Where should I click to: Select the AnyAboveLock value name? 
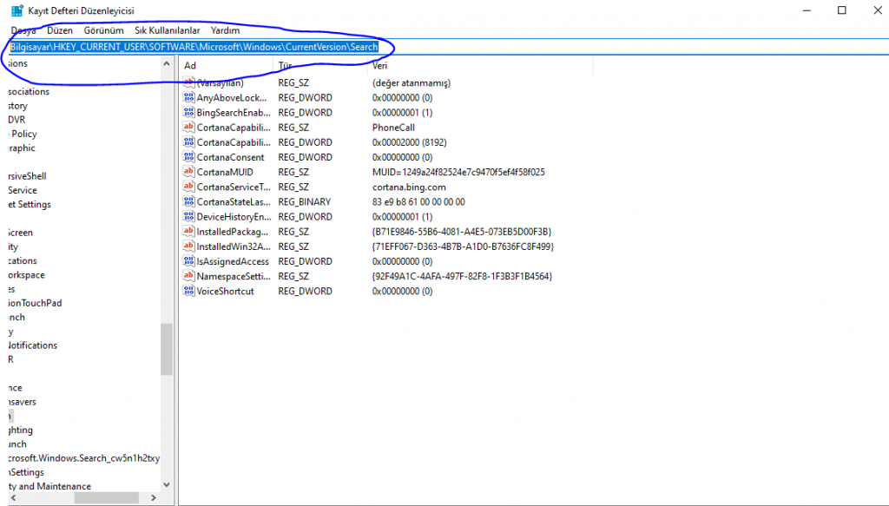[x=231, y=97]
